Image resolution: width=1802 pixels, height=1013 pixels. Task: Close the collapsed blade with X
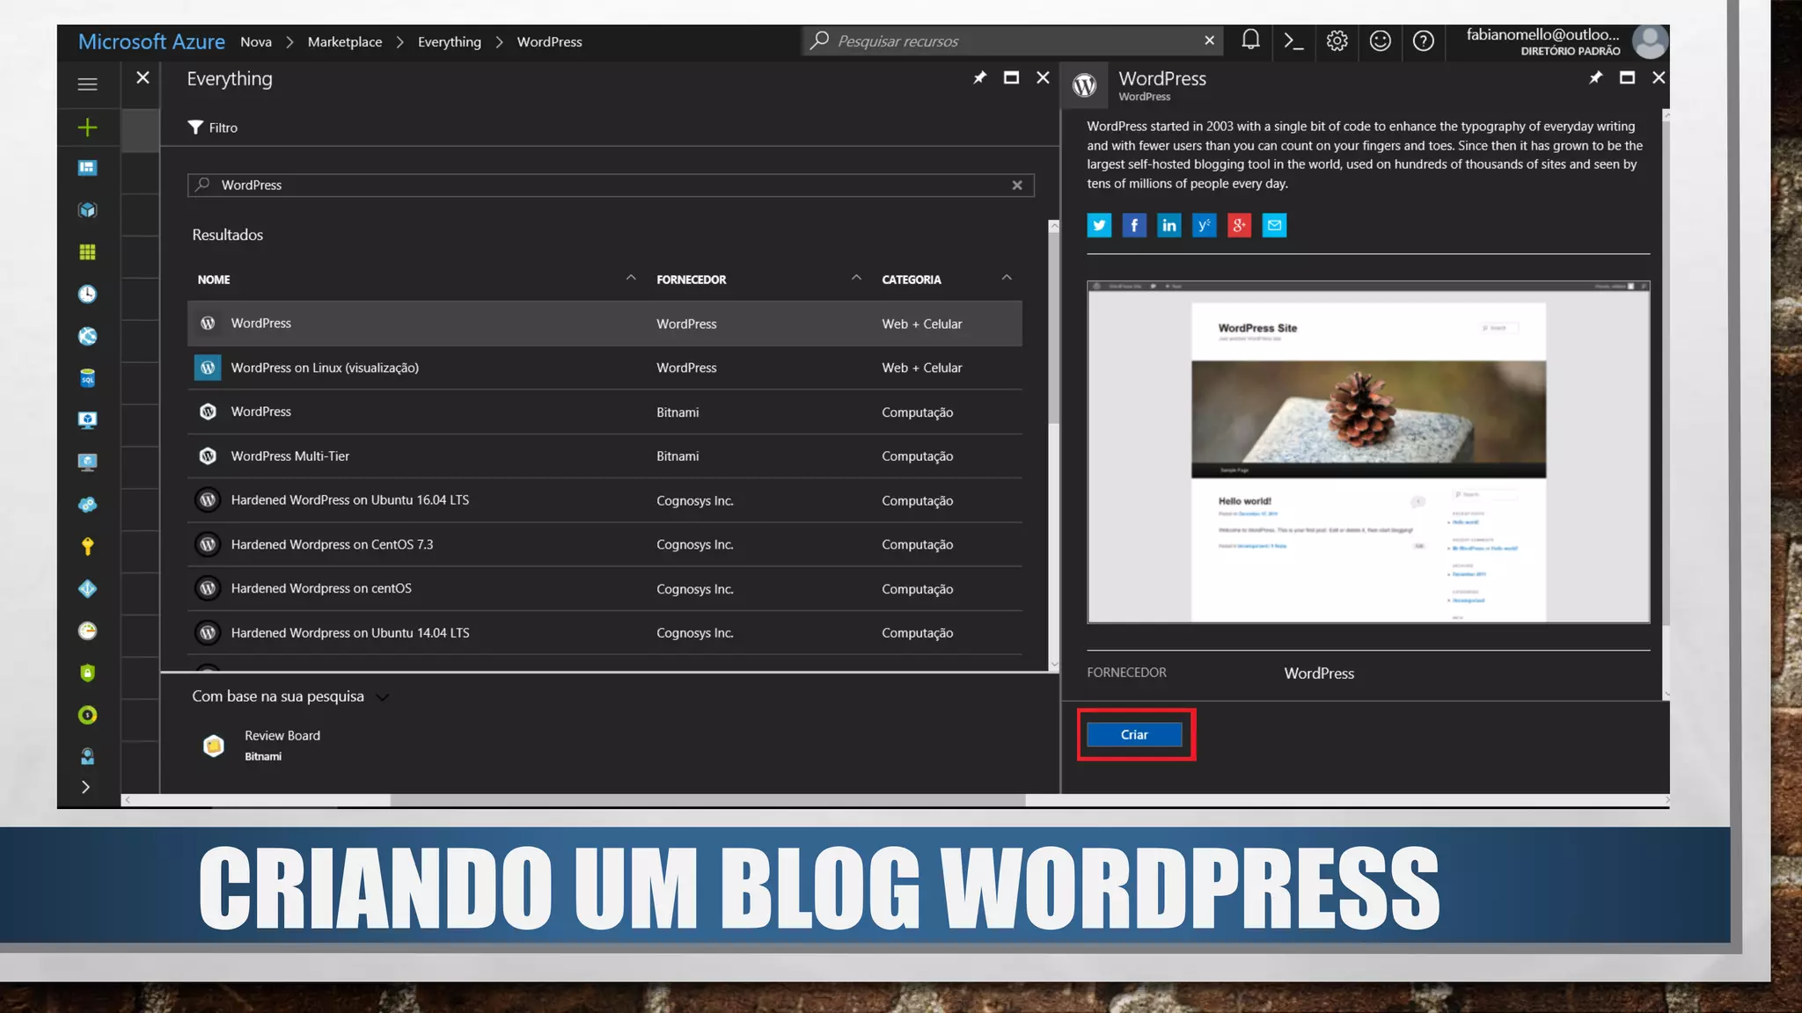click(x=143, y=77)
